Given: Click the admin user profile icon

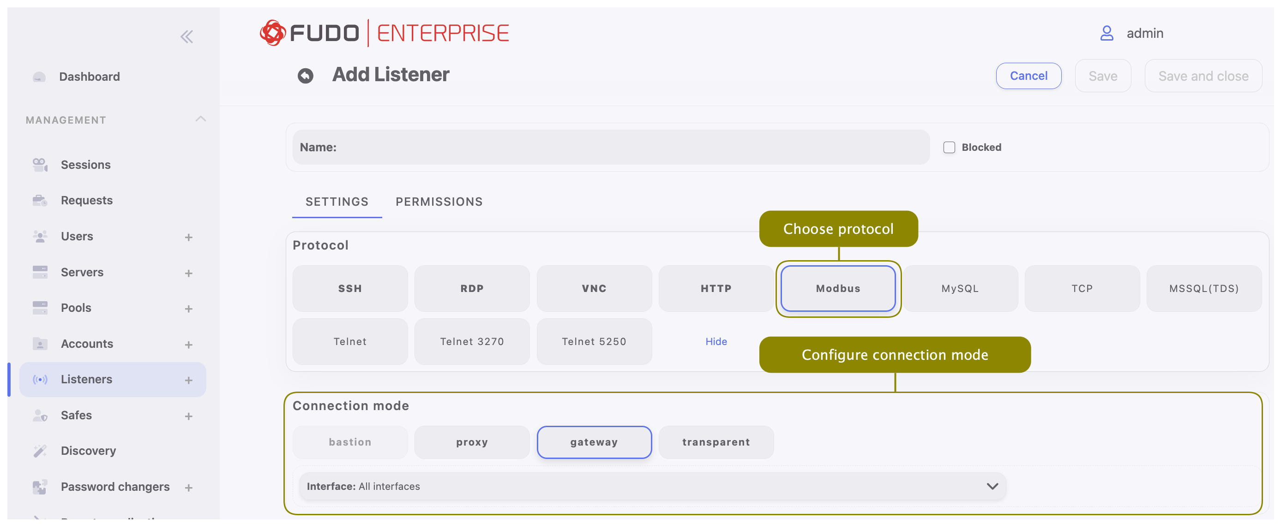Looking at the screenshot, I should tap(1107, 33).
